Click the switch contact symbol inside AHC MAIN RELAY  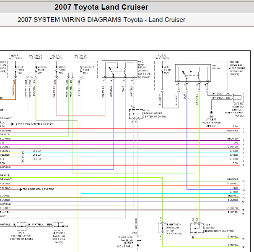111,71
